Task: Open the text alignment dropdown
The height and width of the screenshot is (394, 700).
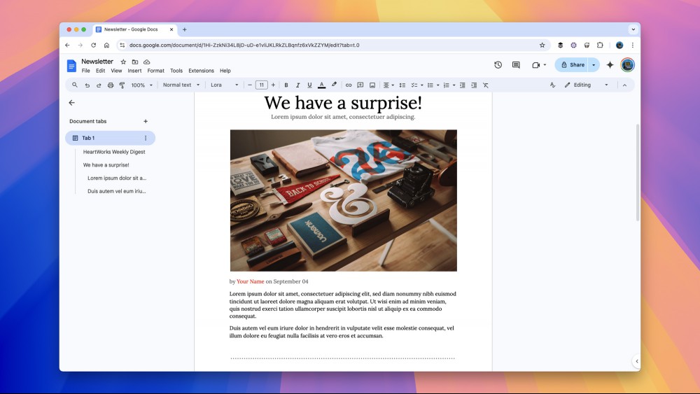Action: coord(388,85)
